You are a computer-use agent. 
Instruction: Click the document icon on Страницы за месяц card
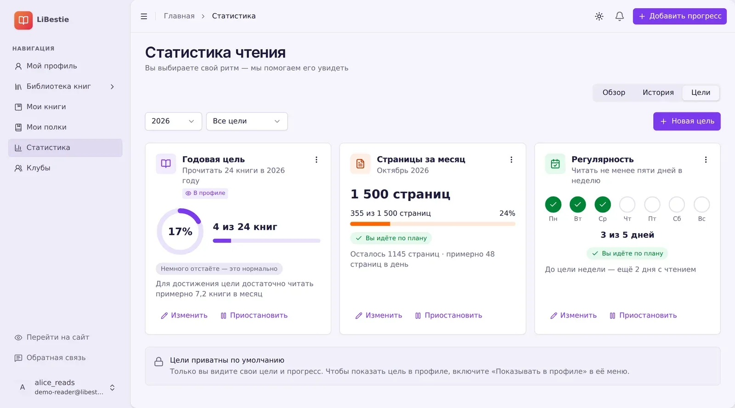[361, 164]
